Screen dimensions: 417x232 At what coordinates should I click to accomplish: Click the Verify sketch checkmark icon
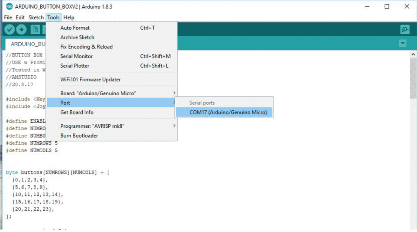(9, 29)
